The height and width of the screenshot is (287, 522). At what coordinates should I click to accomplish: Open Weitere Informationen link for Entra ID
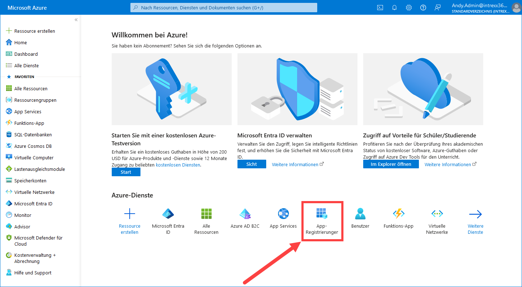(298, 164)
